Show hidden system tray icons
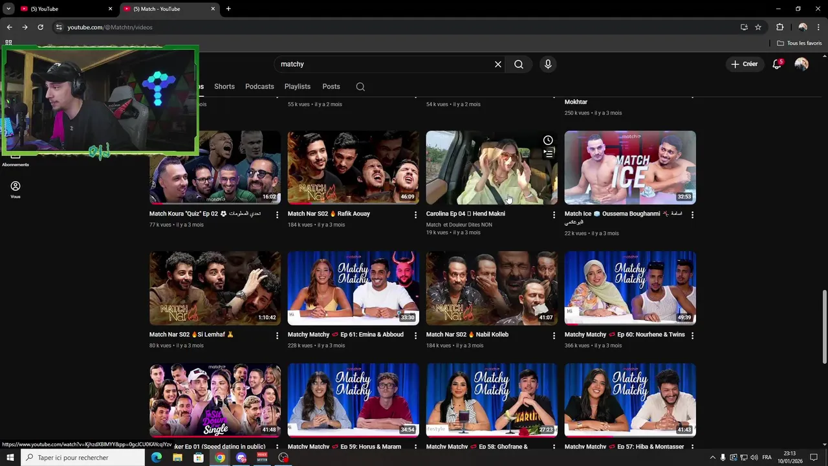This screenshot has width=828, height=466. [x=713, y=458]
